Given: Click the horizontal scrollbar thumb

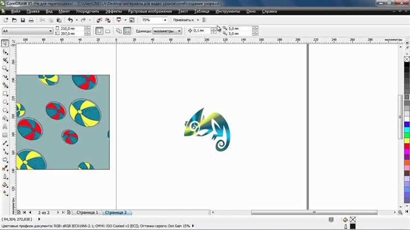Looking at the screenshot, I should [x=314, y=212].
